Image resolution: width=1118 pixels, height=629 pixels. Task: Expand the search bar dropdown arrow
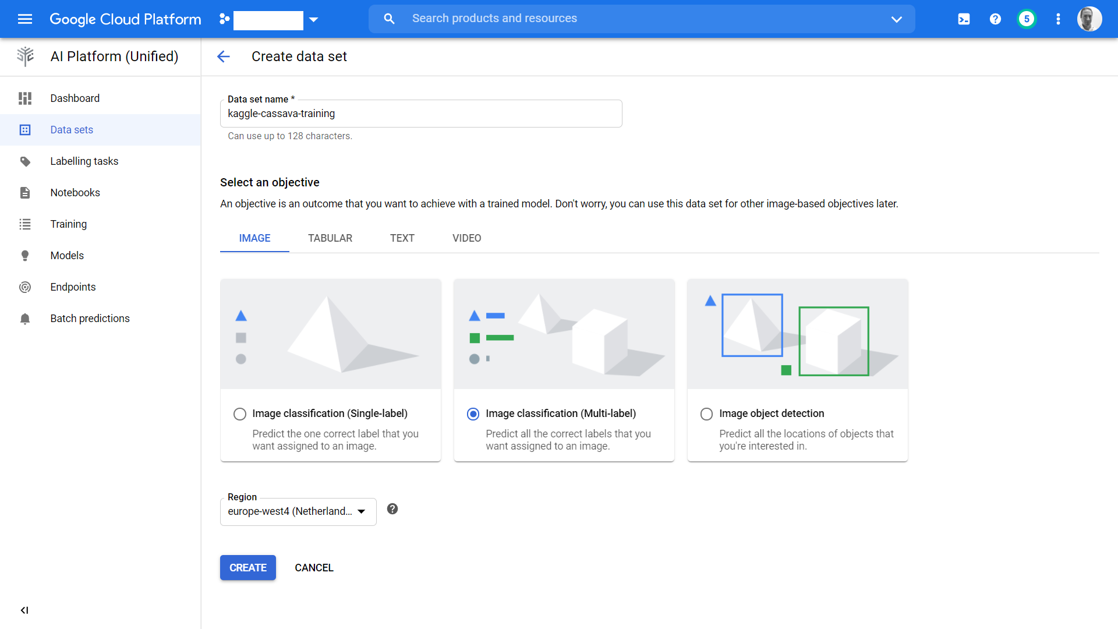point(896,19)
